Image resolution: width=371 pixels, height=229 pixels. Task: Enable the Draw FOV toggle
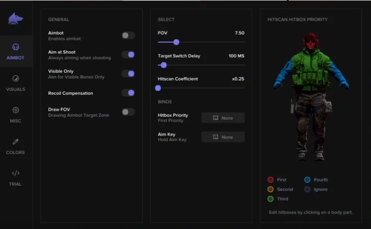128,112
